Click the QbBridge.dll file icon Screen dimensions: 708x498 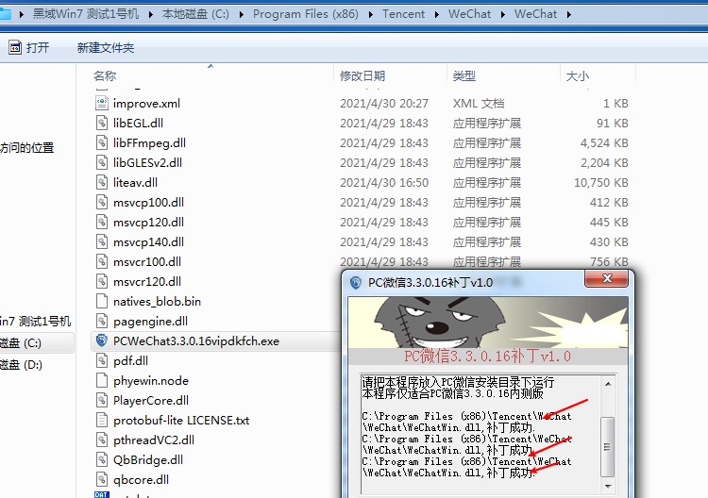102,460
